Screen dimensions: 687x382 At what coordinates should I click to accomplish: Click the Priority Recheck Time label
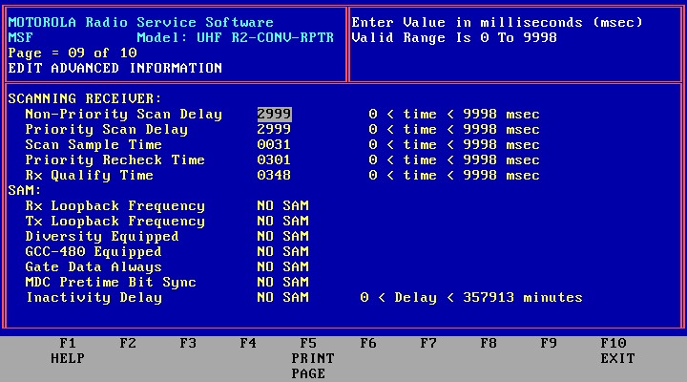(114, 160)
